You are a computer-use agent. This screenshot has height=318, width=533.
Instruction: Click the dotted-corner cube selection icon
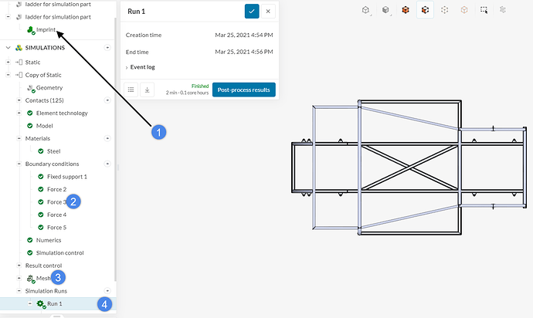(444, 10)
